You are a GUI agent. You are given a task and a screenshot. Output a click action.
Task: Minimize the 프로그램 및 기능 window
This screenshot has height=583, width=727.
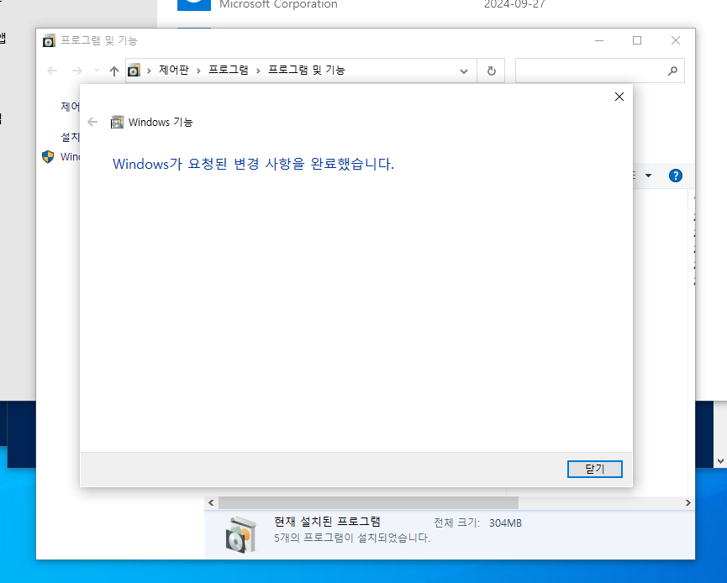599,41
